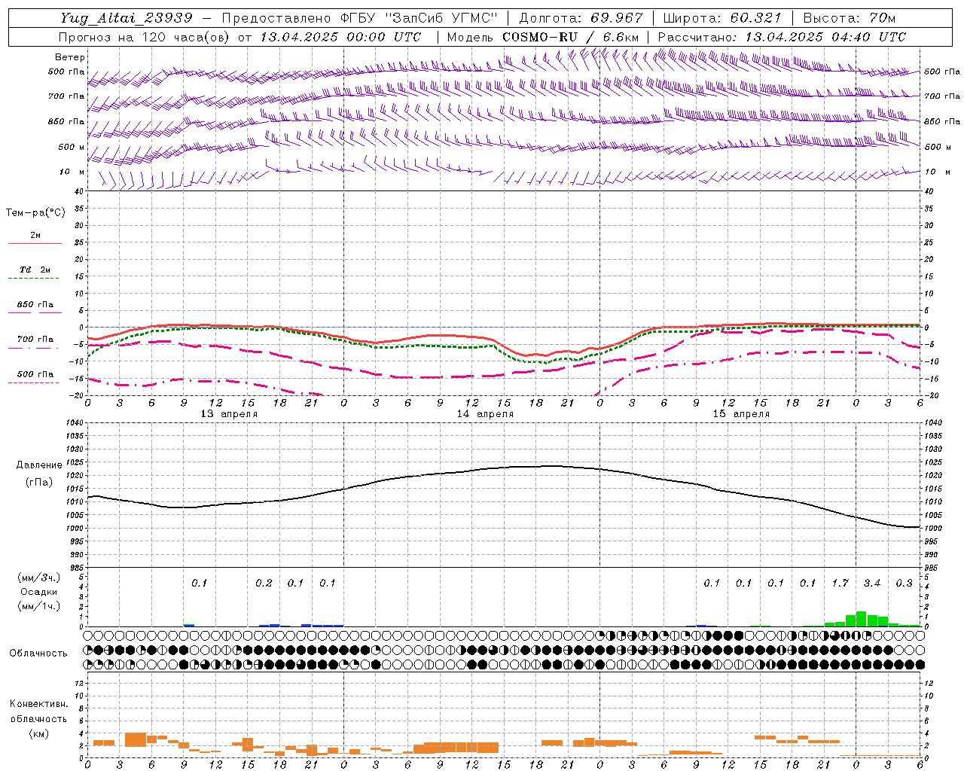Click the Долгота: 69.967 header field

(581, 18)
